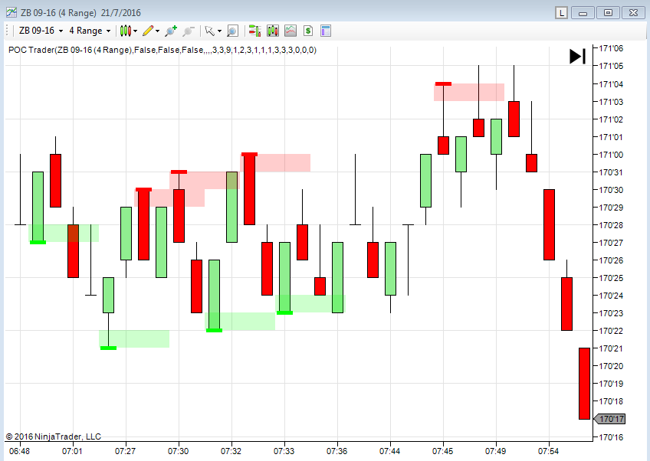Viewport: 650px width, 461px height.
Task: Click the 06:48 time axis label
Action: click(19, 450)
